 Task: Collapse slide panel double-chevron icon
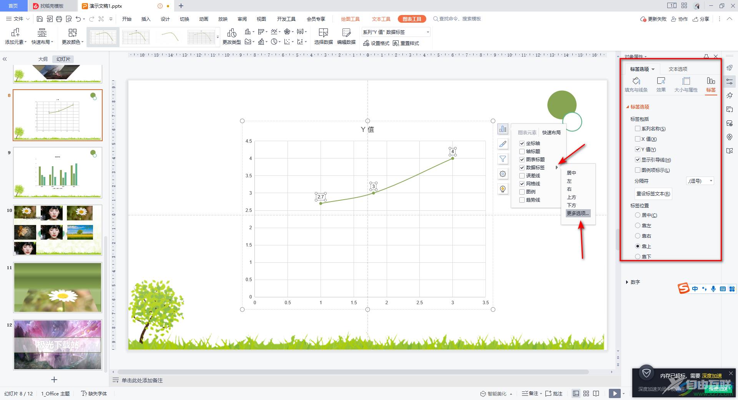tap(5, 59)
